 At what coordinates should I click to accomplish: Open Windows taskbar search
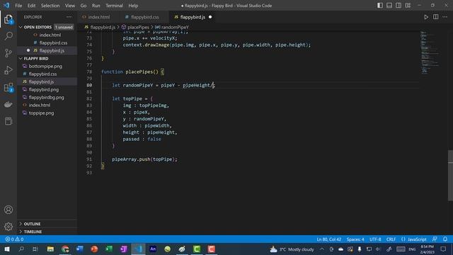[x=21, y=249]
